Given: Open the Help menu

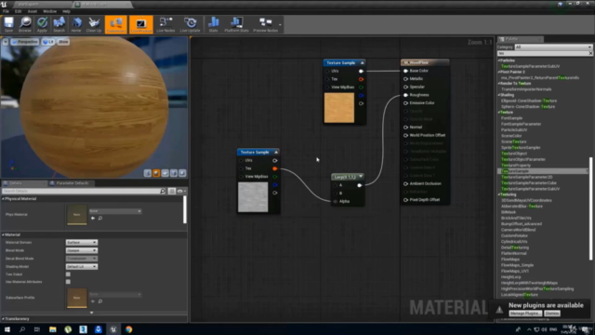Looking at the screenshot, I should click(66, 11).
